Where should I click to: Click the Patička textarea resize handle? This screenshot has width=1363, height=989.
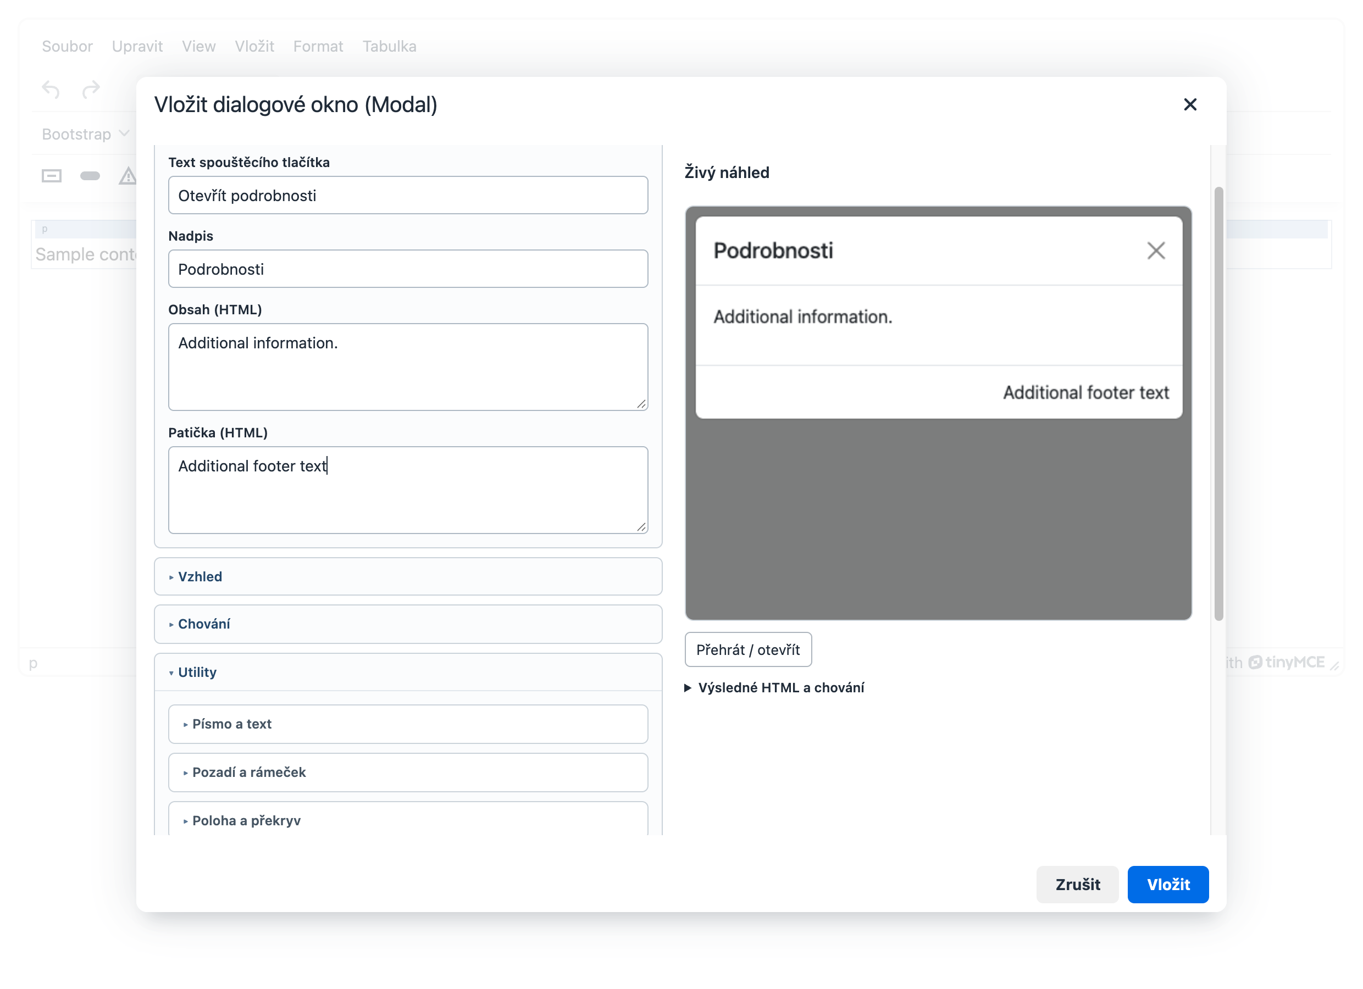pyautogui.click(x=641, y=527)
